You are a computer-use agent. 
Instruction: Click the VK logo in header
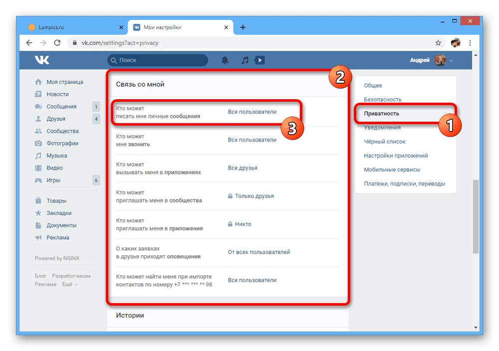(42, 60)
